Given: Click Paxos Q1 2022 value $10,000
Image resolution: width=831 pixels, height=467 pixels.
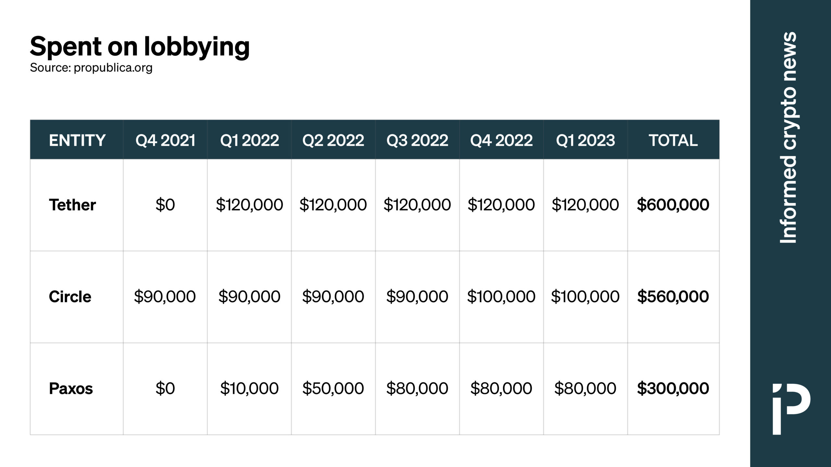Looking at the screenshot, I should click(249, 389).
